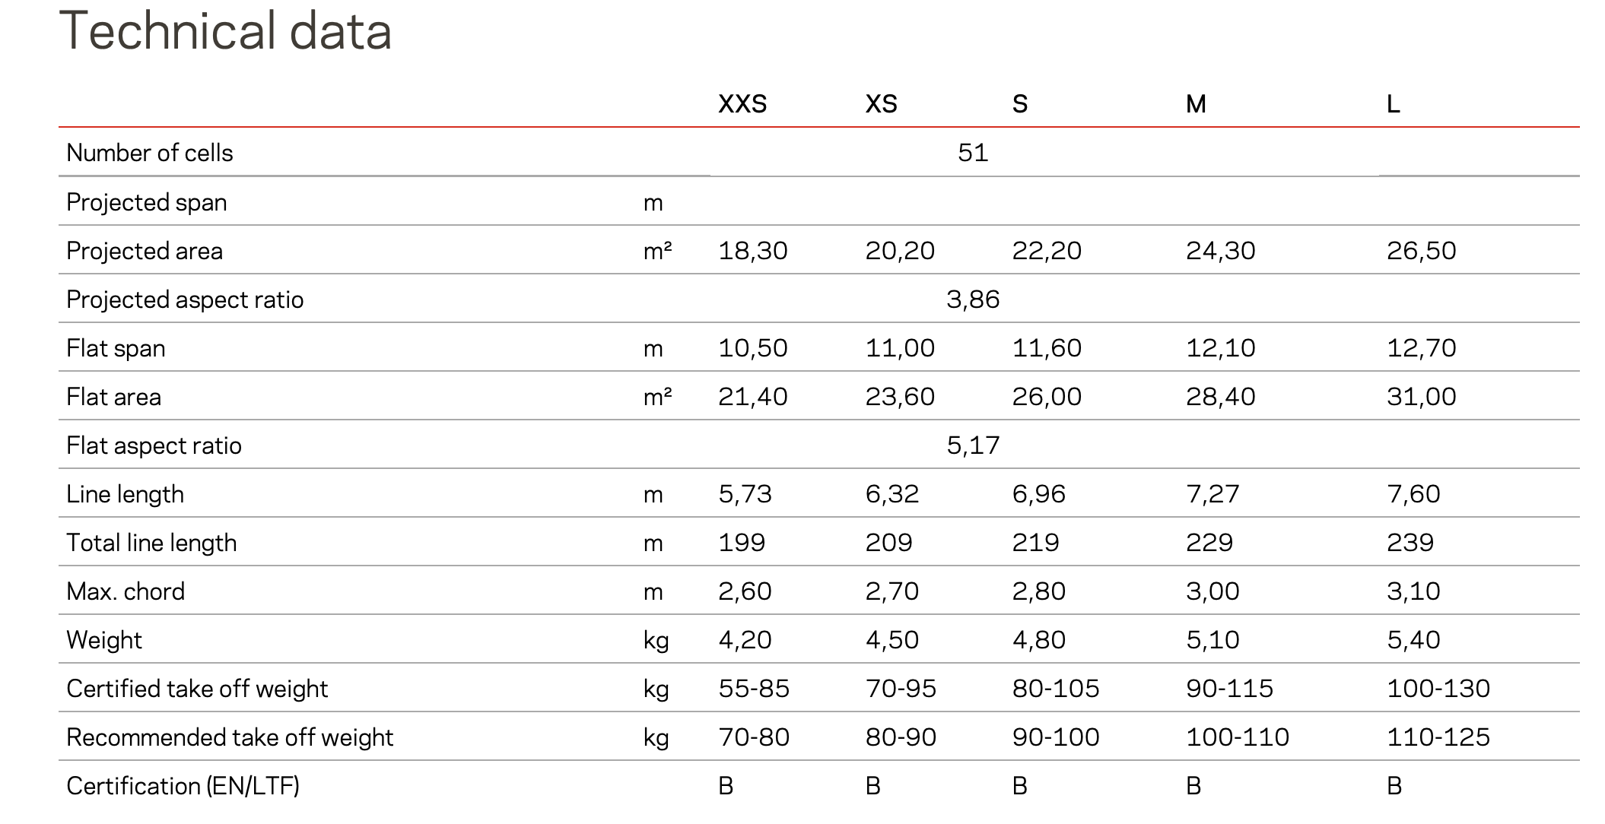Image resolution: width=1605 pixels, height=824 pixels.
Task: Click the projected aspect ratio value 3,86
Action: [x=972, y=299]
